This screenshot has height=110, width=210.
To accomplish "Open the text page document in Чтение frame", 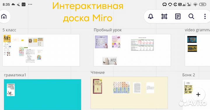I will (x=137, y=88).
